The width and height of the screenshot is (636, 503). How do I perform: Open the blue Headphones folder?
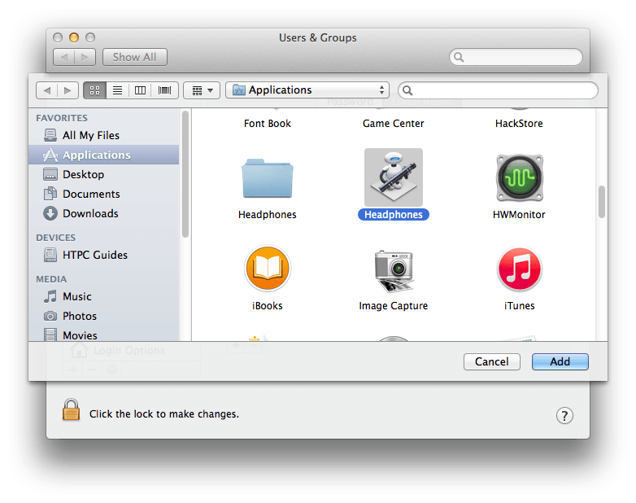coord(268,177)
